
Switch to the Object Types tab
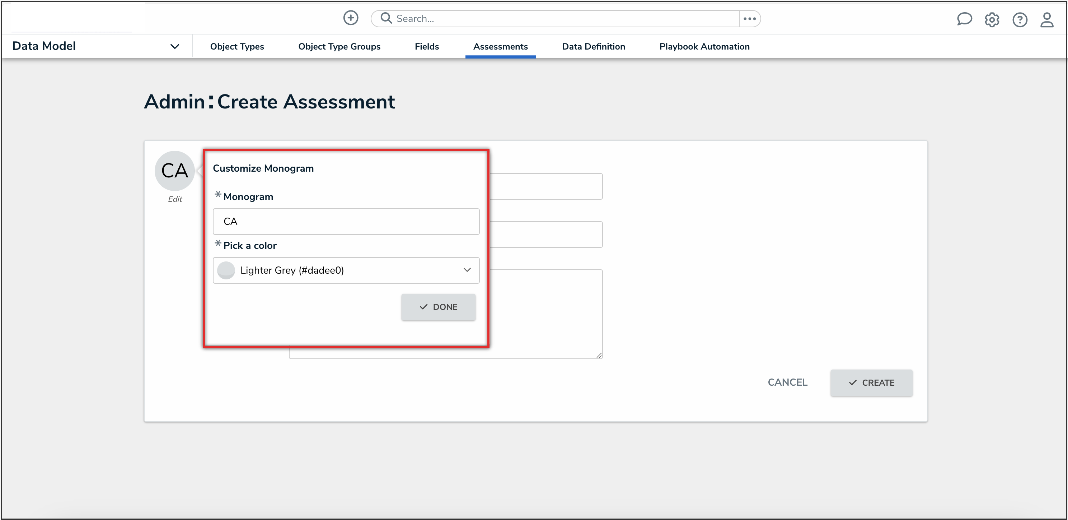[237, 46]
